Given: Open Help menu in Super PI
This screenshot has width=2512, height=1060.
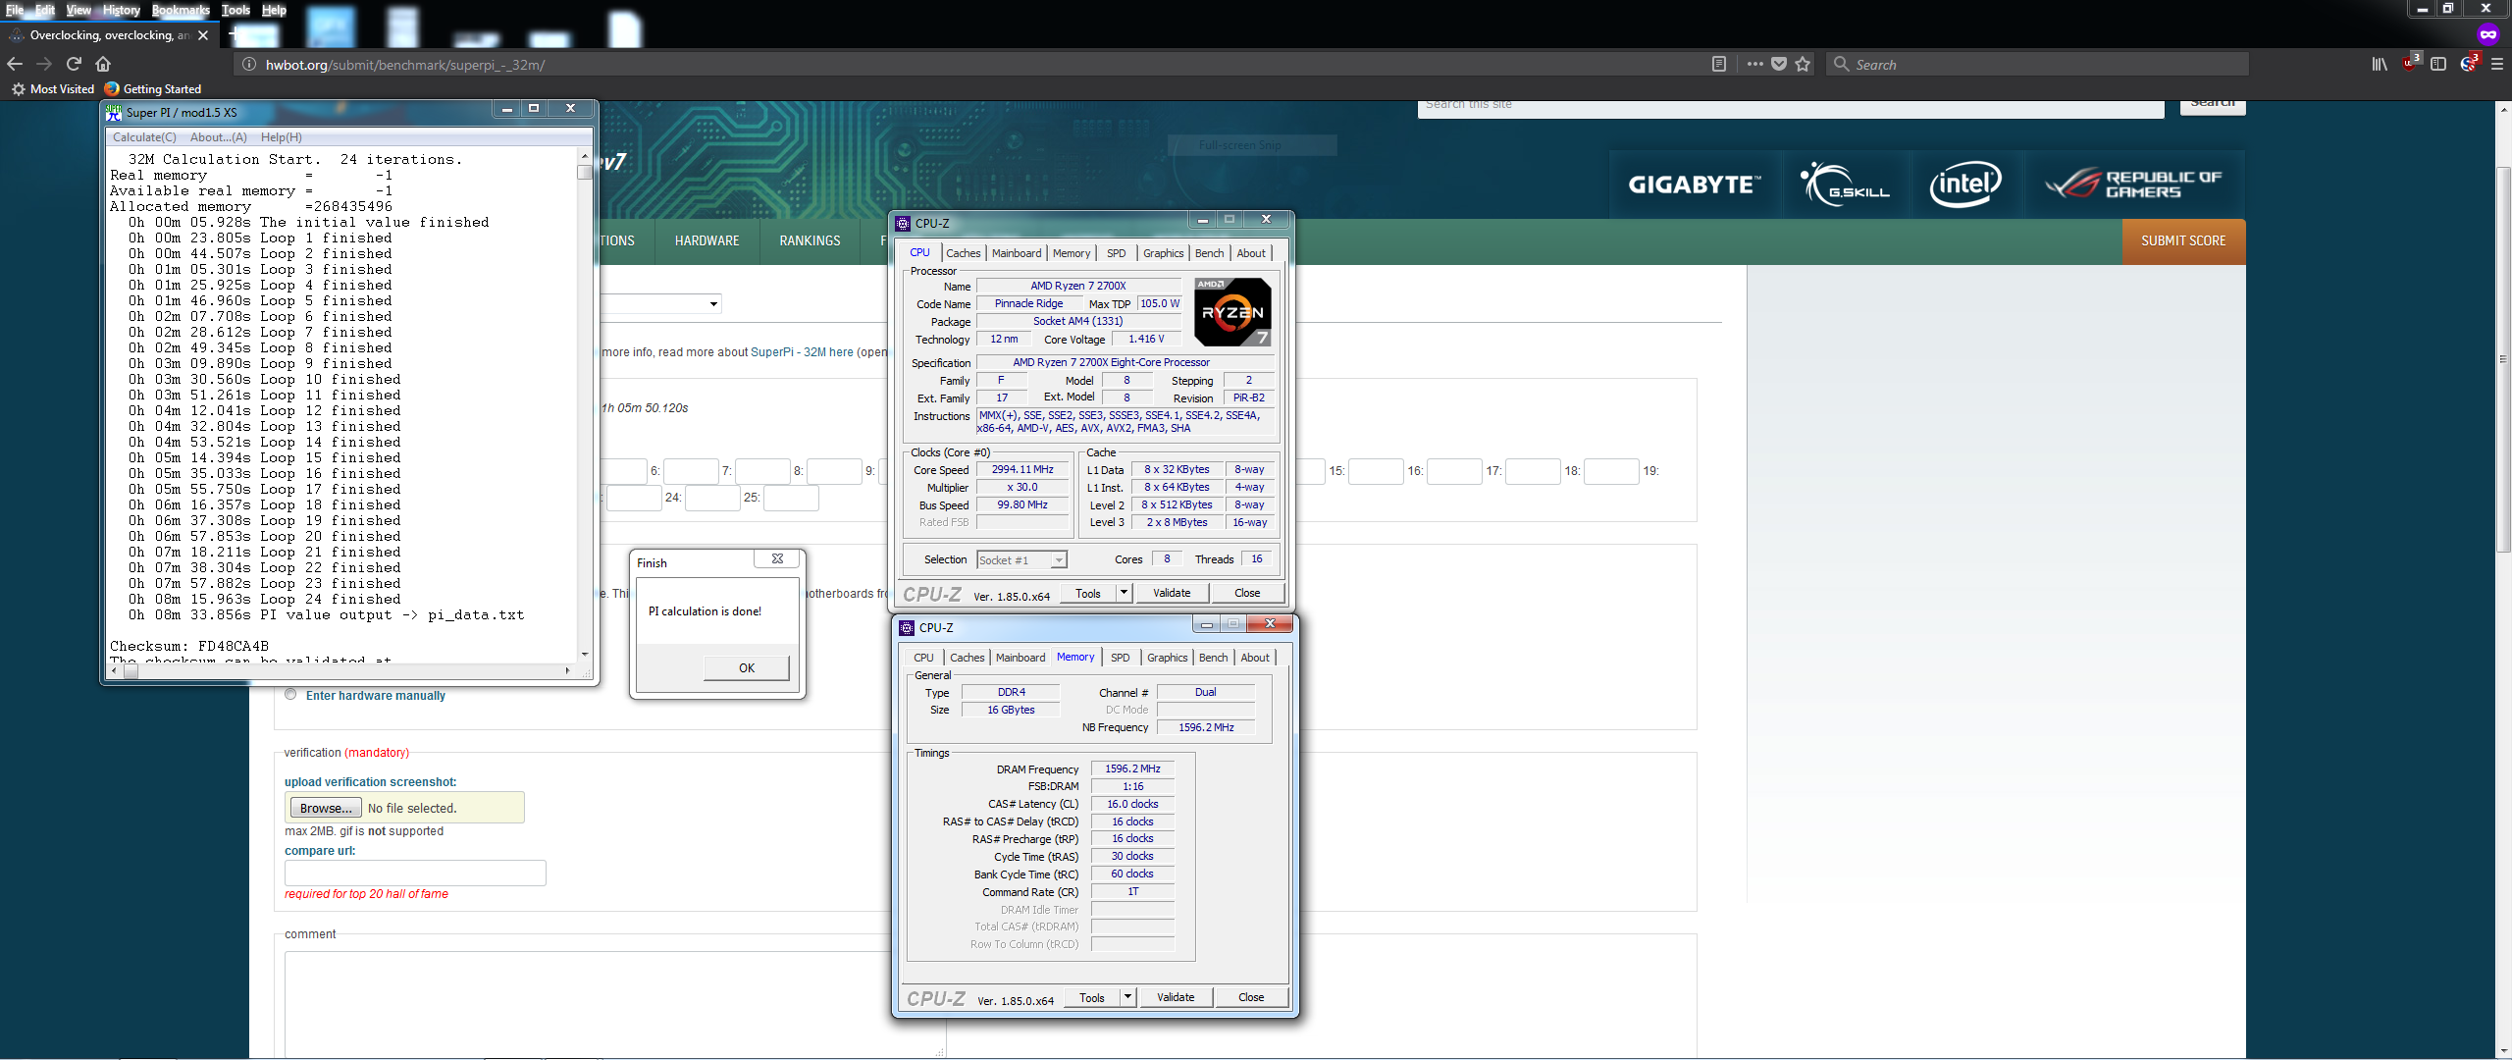Looking at the screenshot, I should [281, 137].
